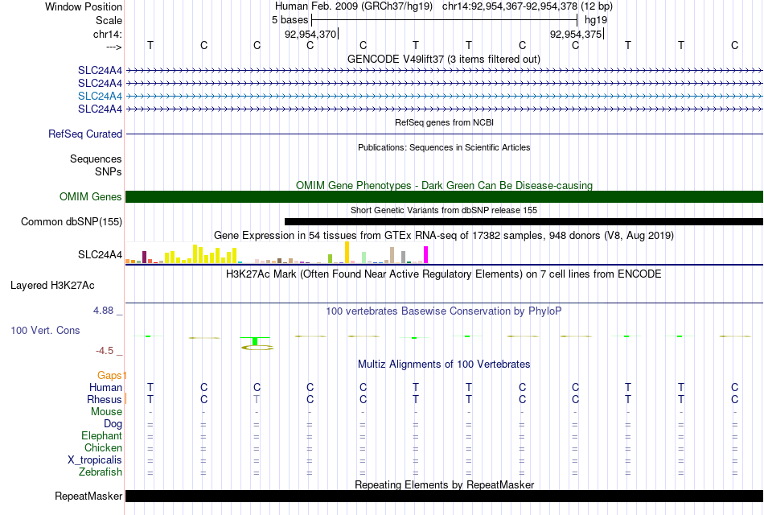Image resolution: width=764 pixels, height=515 pixels.
Task: Select the Dog row label
Action: (x=113, y=424)
